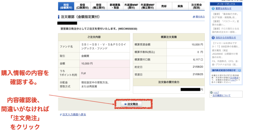
Task: Click the return arrow icon before 注文入力画面へ戻る
Action: coord(61,115)
